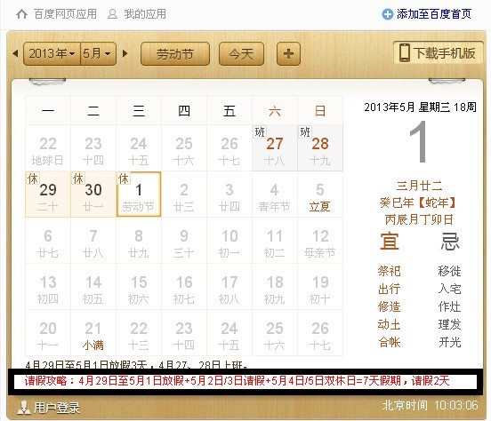Select May 21 小满 date cell
Viewport: 491px width, 421px height.
click(x=93, y=333)
